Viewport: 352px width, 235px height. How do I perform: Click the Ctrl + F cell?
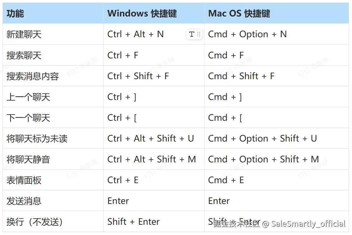pos(123,55)
